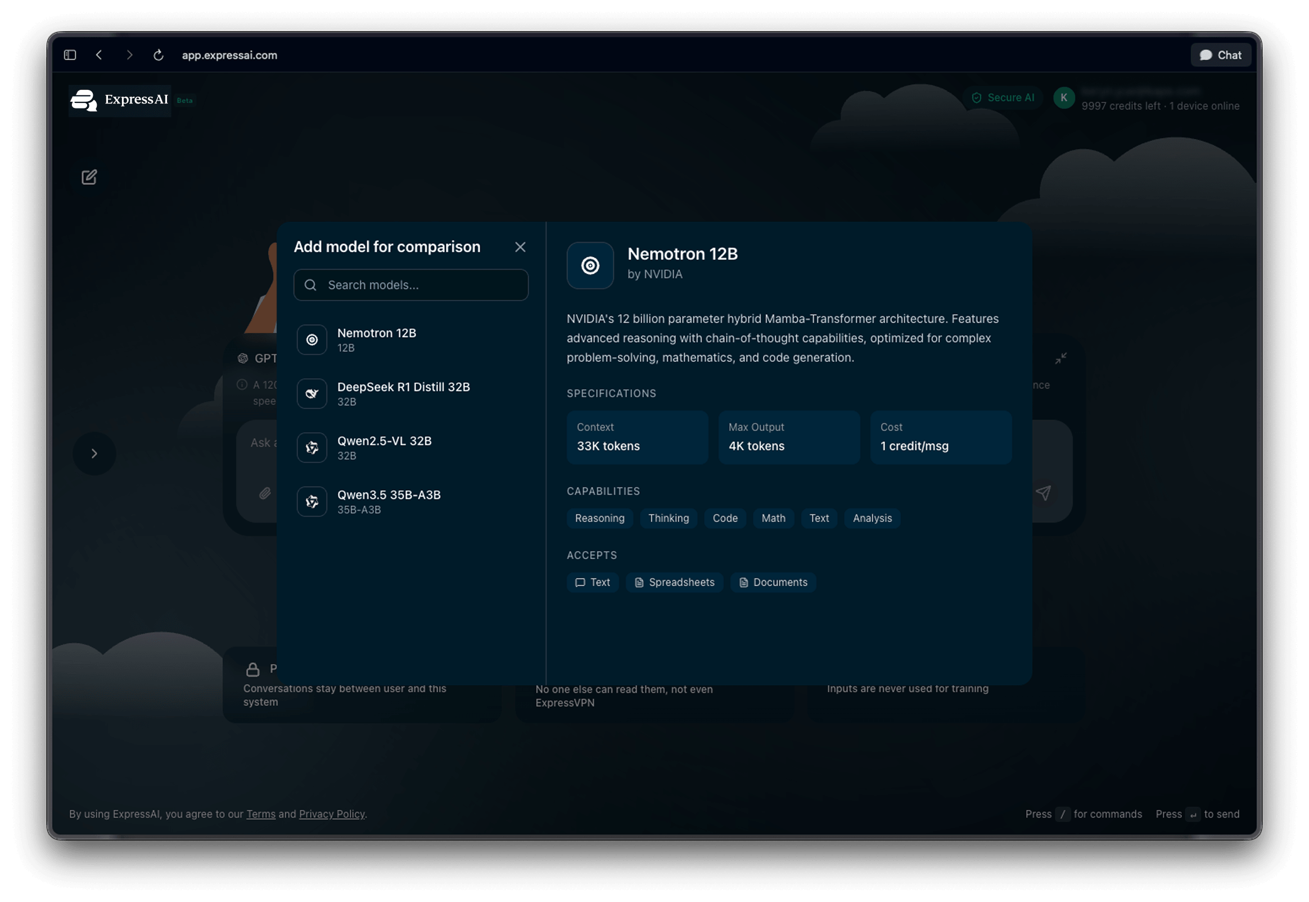Open the Chat button in browser toolbar
The width and height of the screenshot is (1309, 902).
pyautogui.click(x=1220, y=55)
